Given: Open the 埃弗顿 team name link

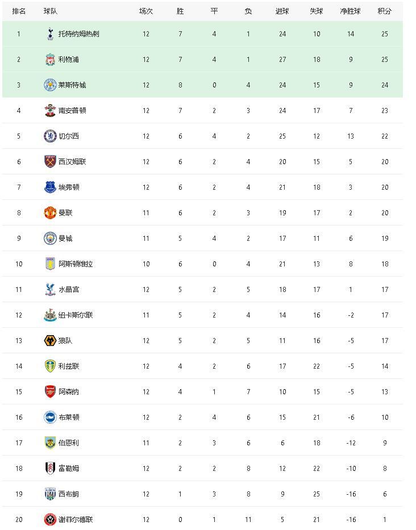Looking at the screenshot, I should (x=69, y=187).
